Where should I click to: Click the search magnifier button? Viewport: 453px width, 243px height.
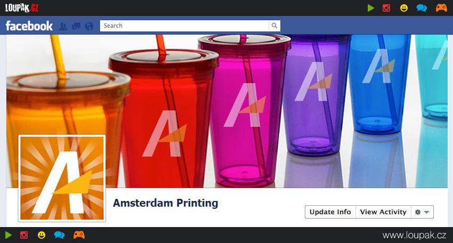[274, 26]
